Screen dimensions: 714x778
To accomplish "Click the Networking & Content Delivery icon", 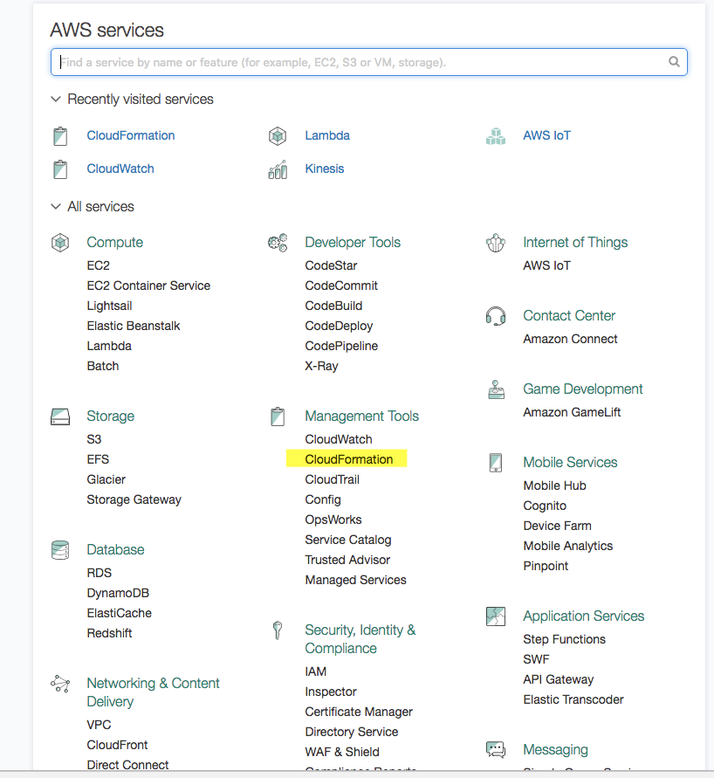I will tap(60, 684).
